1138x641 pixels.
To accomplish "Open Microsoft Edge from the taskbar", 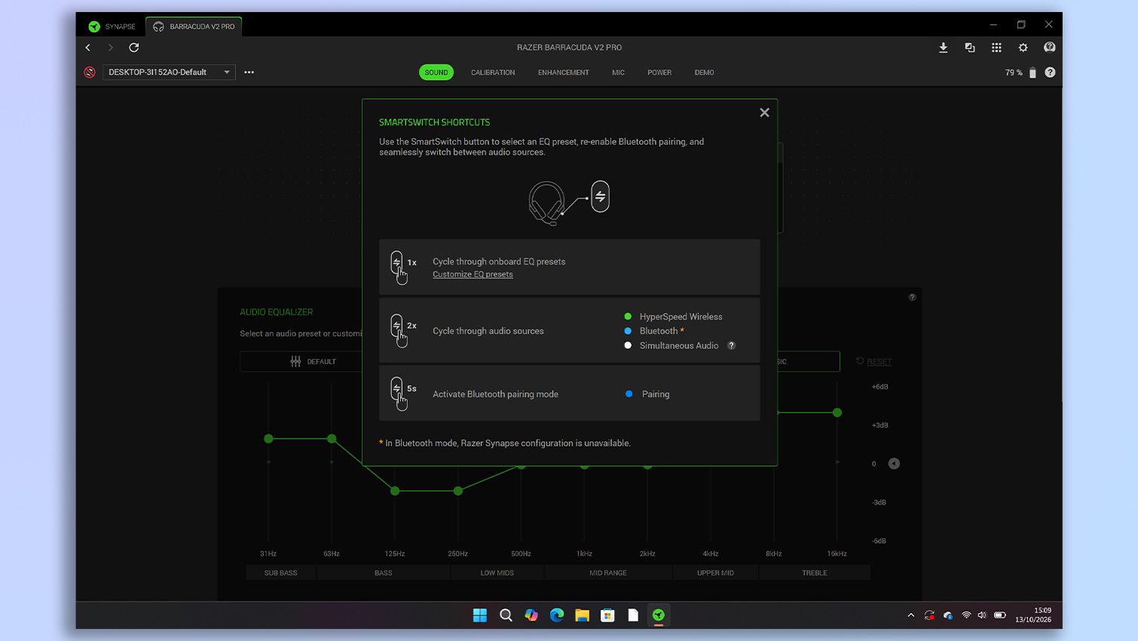I will tap(557, 615).
